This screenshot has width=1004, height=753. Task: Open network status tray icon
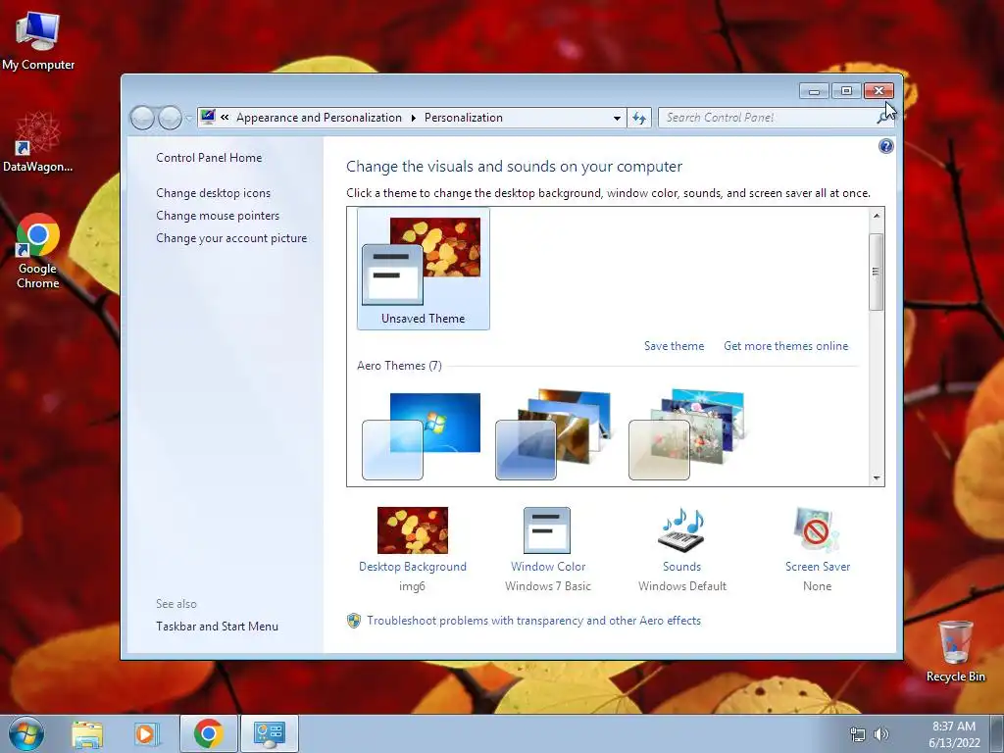[x=857, y=734]
